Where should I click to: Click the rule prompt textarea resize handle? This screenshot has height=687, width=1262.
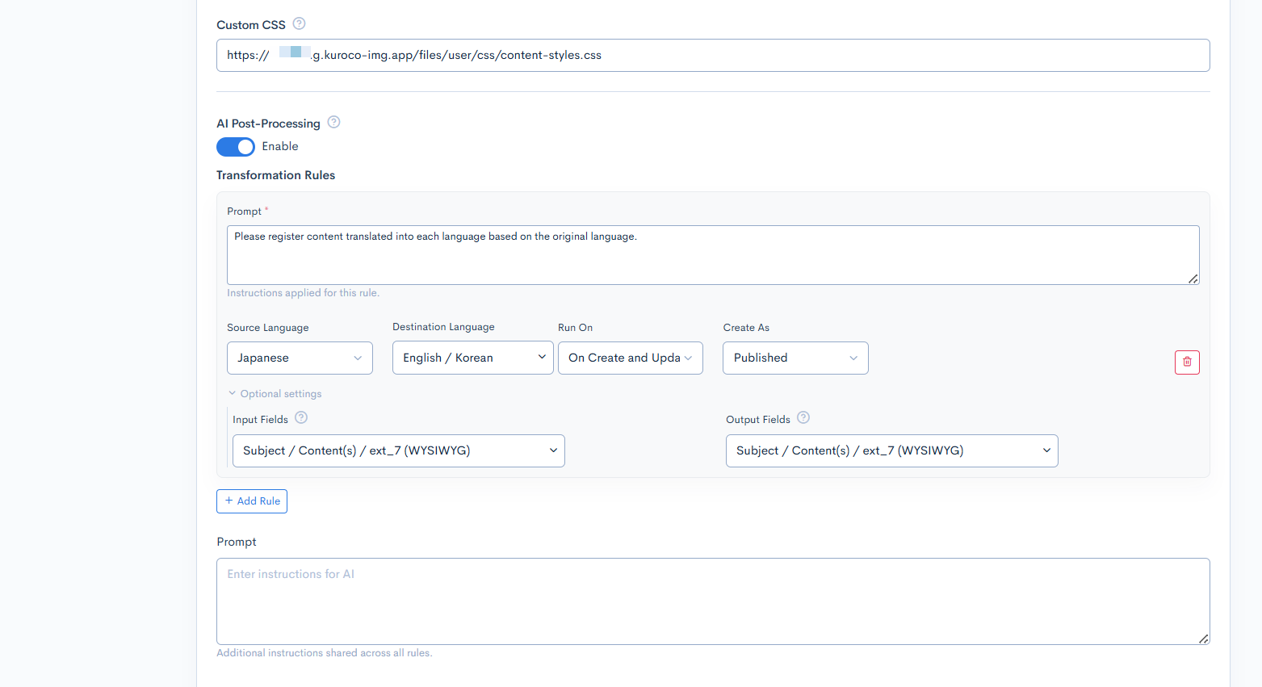click(x=1193, y=279)
